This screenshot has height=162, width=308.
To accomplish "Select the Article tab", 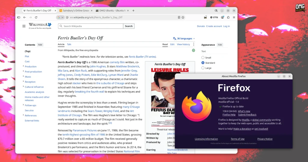I will 61,45.
